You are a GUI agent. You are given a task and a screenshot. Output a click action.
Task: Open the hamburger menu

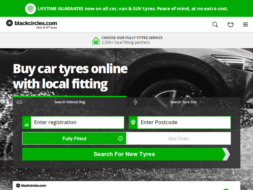point(246,25)
